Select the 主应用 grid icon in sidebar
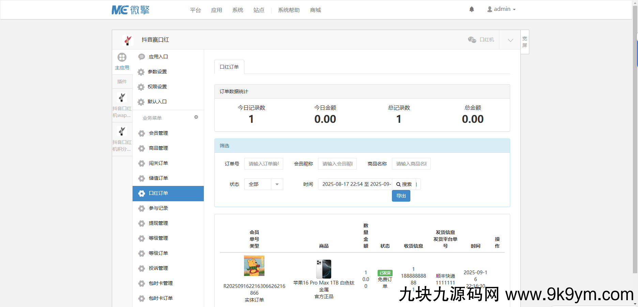This screenshot has width=638, height=307. [x=122, y=57]
